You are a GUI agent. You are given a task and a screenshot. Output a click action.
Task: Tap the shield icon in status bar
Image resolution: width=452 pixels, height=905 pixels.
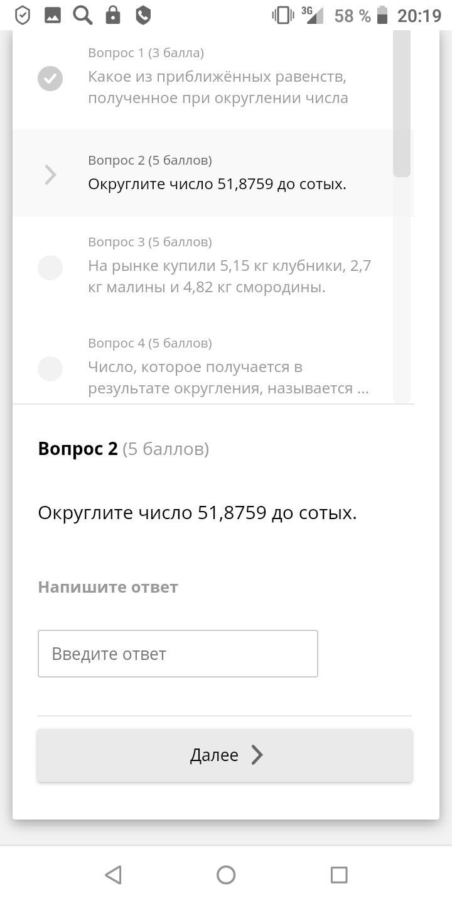point(23,15)
